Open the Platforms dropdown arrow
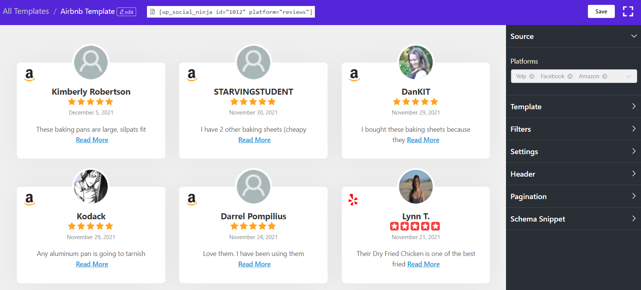This screenshot has height=290, width=641. (629, 76)
